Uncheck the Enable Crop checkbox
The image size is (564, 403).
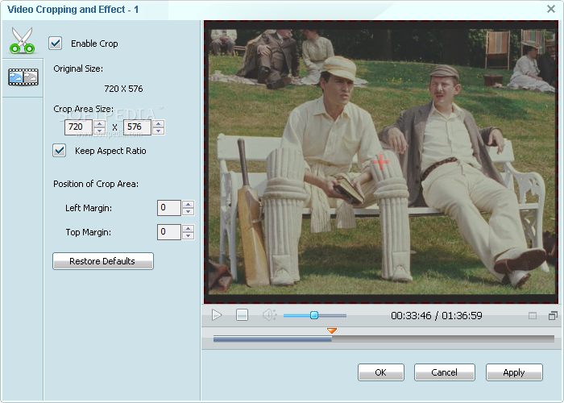click(56, 44)
